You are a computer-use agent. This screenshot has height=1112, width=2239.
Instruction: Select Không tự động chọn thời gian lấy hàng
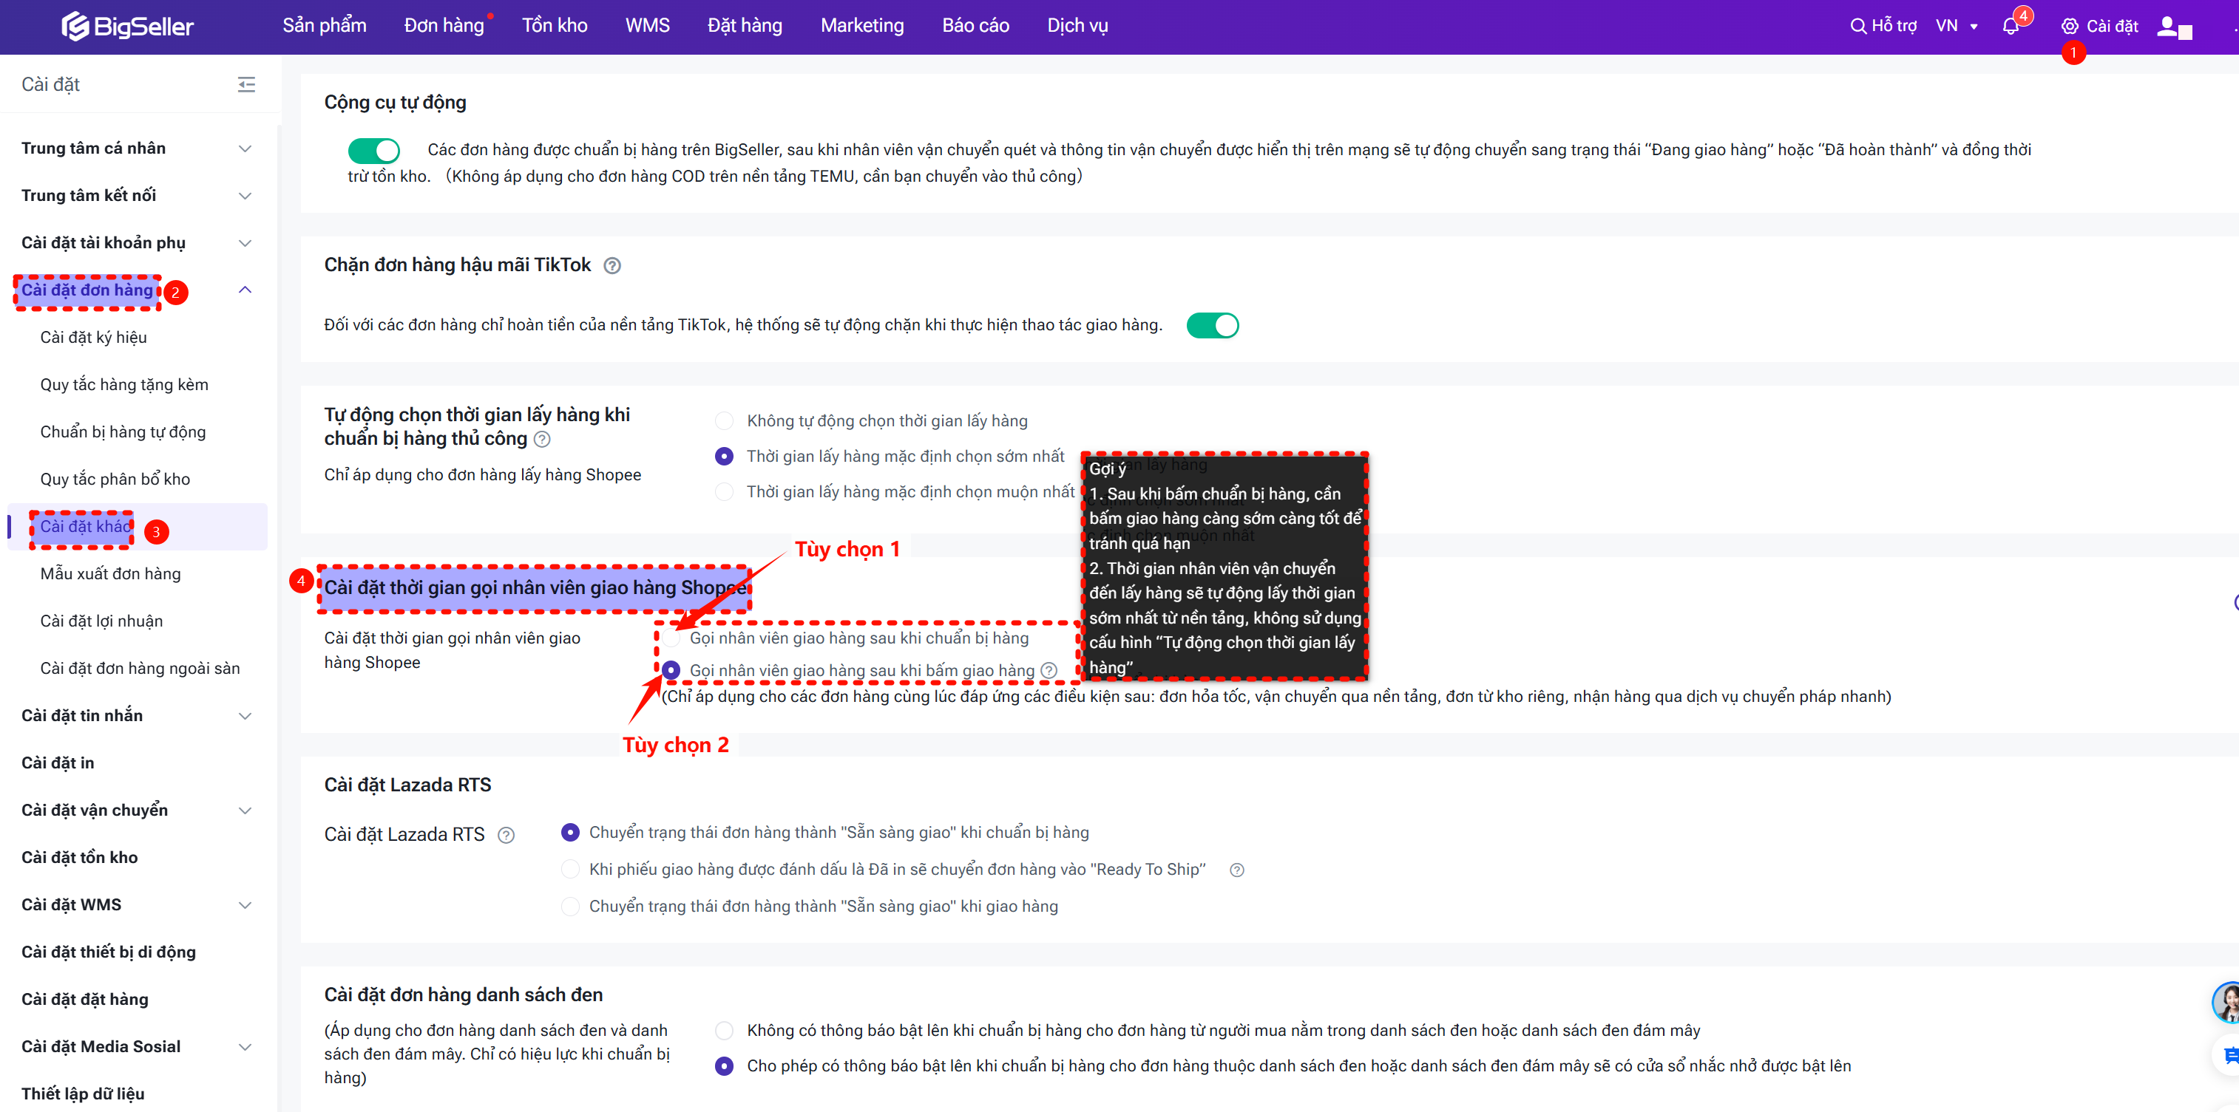click(724, 421)
